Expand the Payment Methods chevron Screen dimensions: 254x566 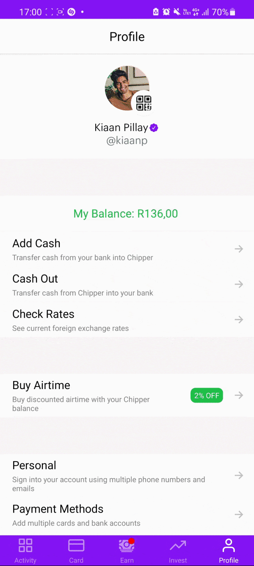pyautogui.click(x=239, y=515)
